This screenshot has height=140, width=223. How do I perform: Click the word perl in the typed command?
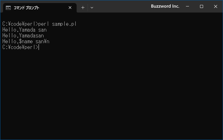click(43, 24)
